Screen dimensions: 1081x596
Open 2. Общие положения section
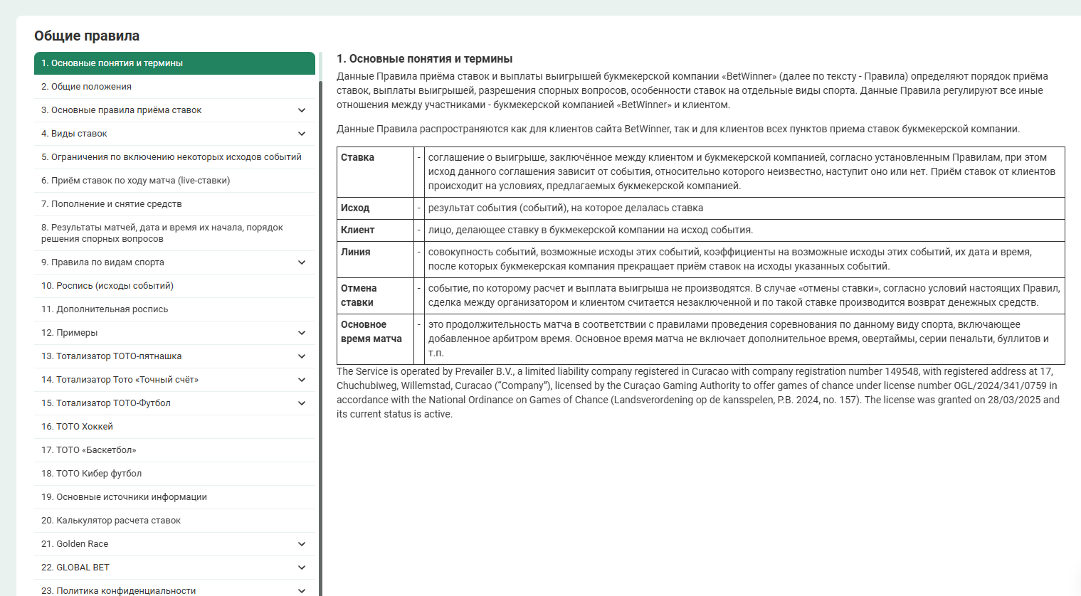tap(174, 87)
